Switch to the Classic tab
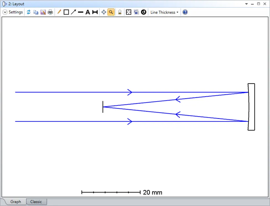This screenshot has height=206, width=270. [36, 202]
